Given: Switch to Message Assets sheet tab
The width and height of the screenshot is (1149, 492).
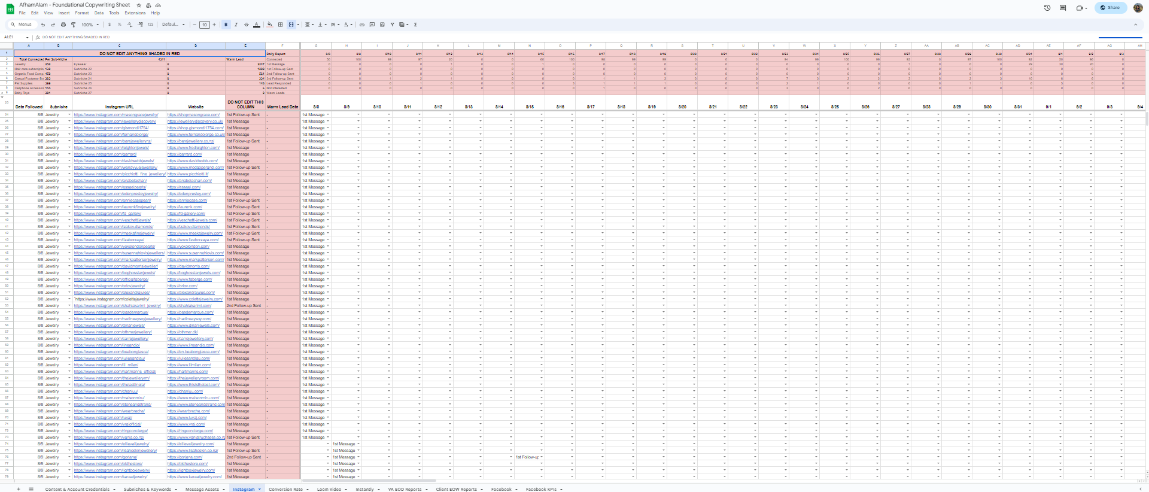Looking at the screenshot, I should [202, 489].
